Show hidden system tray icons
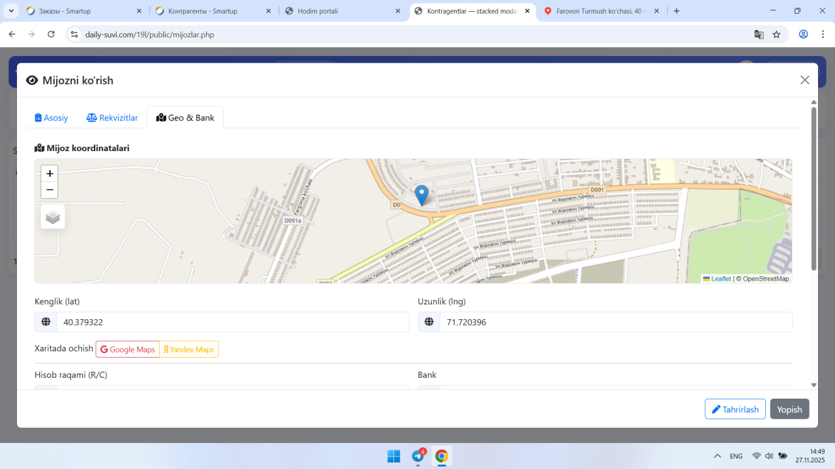 [x=718, y=456]
